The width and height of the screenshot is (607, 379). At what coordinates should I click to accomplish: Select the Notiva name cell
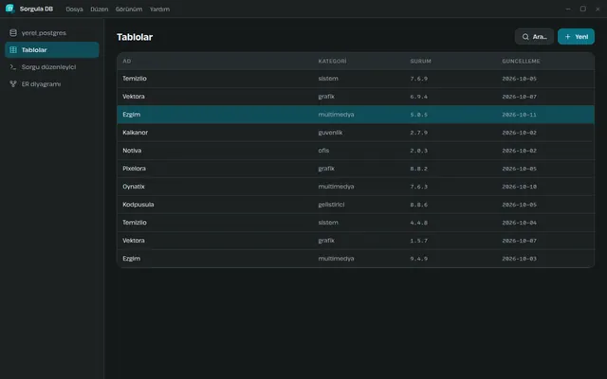132,151
